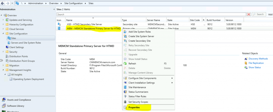Collapse the Overview tree node

click(1, 15)
